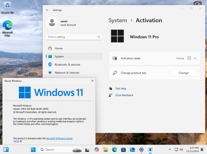Open network status in system tray

click(176, 149)
